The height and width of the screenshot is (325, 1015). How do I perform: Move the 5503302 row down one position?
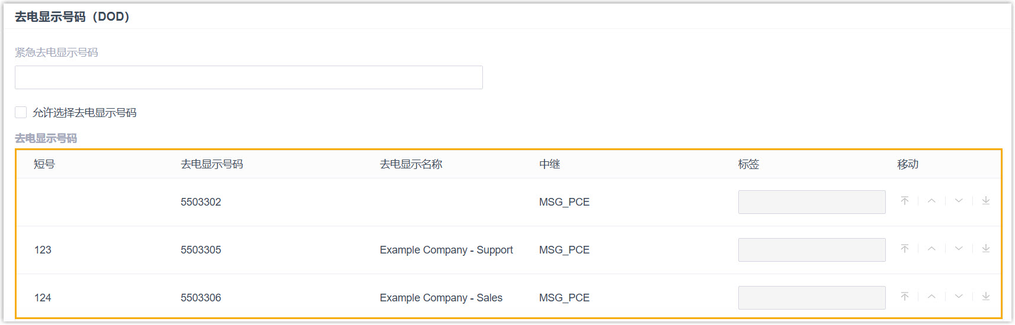[x=959, y=201]
